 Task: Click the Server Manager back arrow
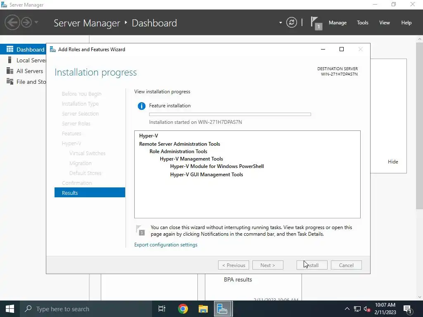(x=12, y=22)
